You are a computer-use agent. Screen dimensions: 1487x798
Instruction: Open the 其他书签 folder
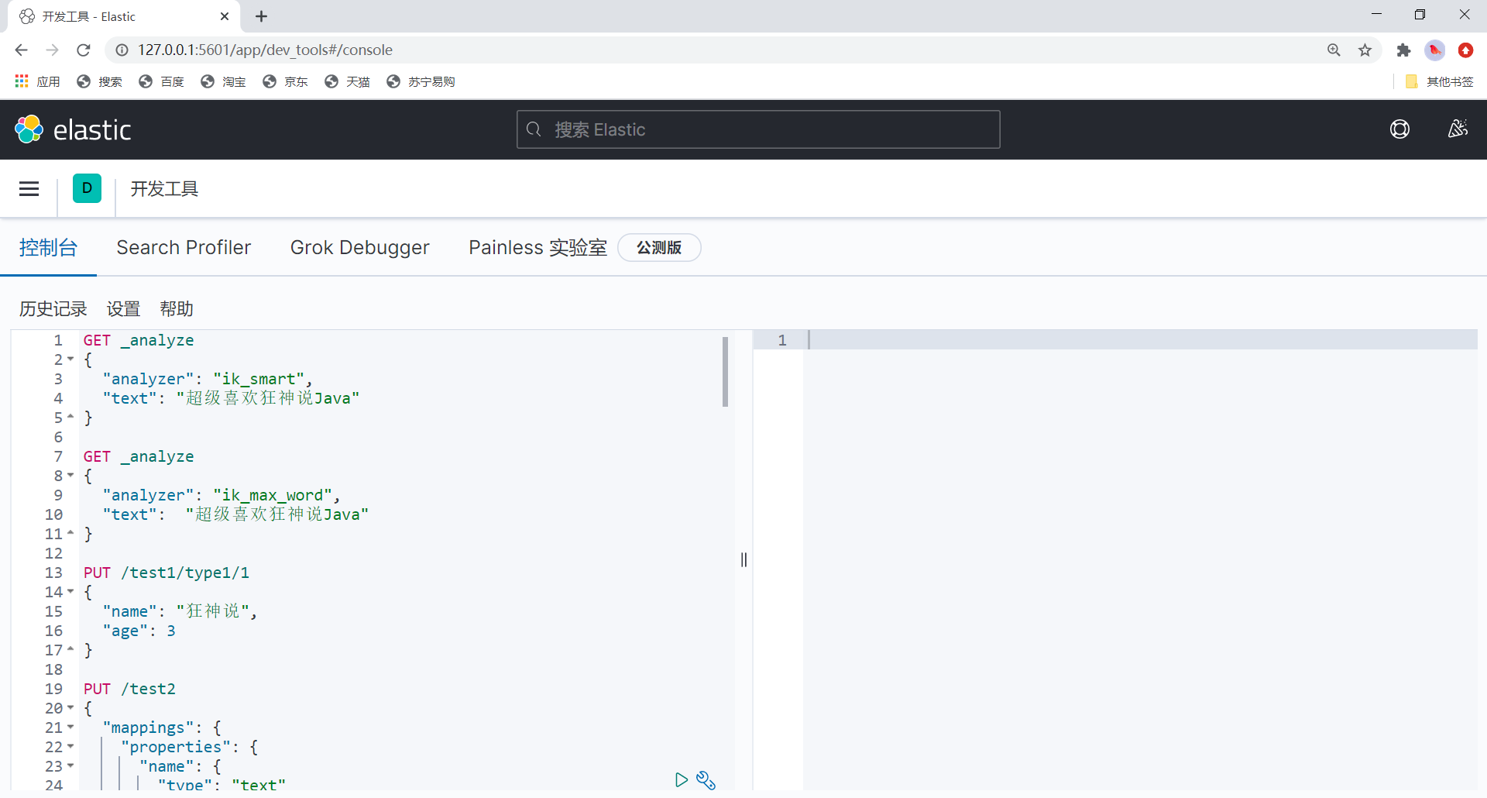[1439, 81]
